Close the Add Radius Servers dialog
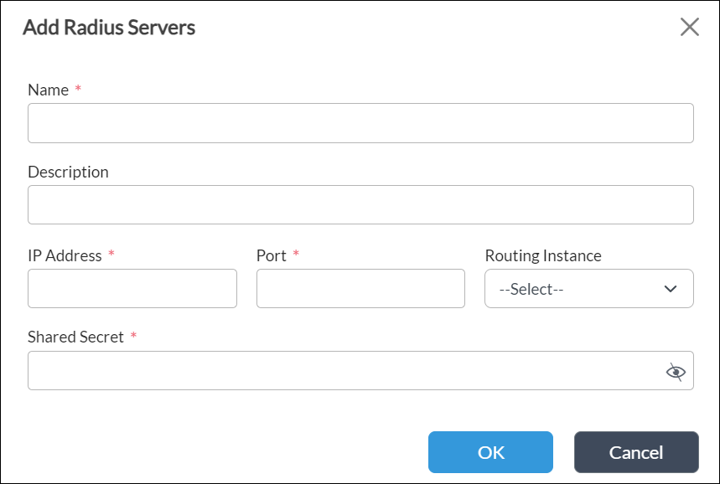Image resolution: width=720 pixels, height=484 pixels. pos(689,26)
